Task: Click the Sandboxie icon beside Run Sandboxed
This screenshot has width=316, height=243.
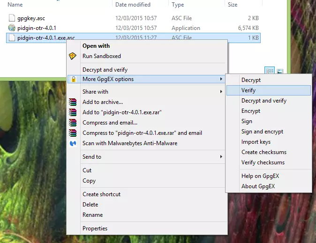Action: [72, 56]
